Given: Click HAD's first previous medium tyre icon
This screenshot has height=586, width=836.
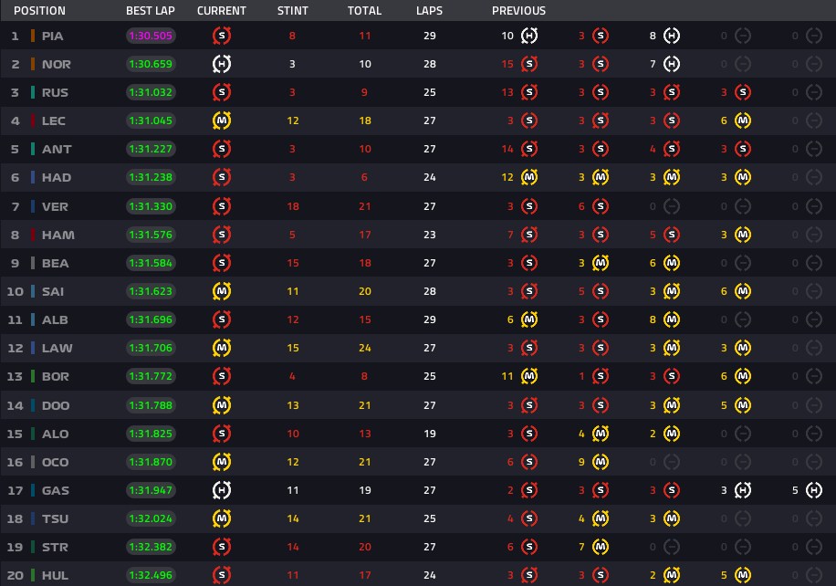Looking at the screenshot, I should pos(529,177).
